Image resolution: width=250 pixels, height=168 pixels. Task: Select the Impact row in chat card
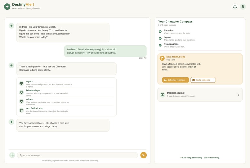66,84
